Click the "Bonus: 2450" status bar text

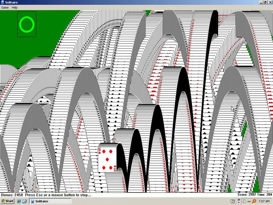[x=12, y=195]
